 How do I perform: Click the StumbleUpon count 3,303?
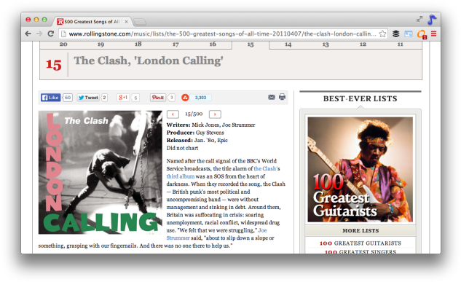tap(200, 98)
